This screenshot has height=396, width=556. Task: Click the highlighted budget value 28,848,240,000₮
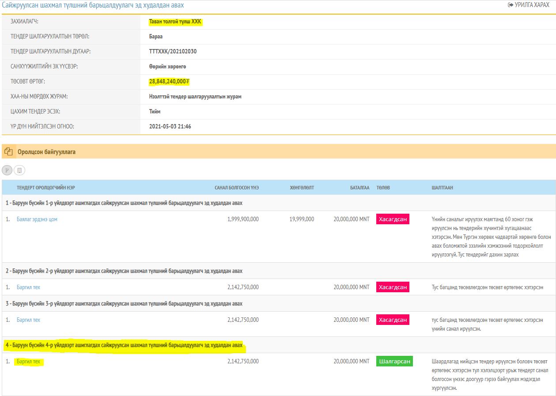click(169, 82)
